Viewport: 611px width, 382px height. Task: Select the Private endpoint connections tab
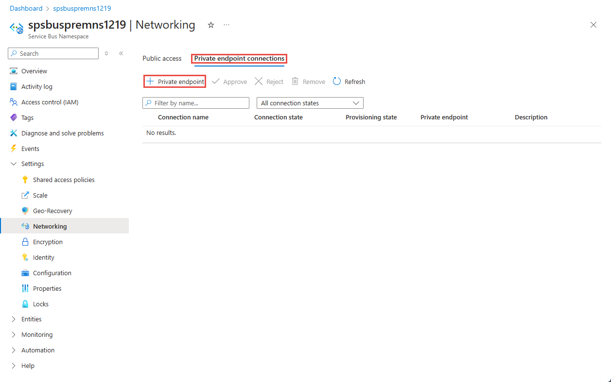point(239,58)
